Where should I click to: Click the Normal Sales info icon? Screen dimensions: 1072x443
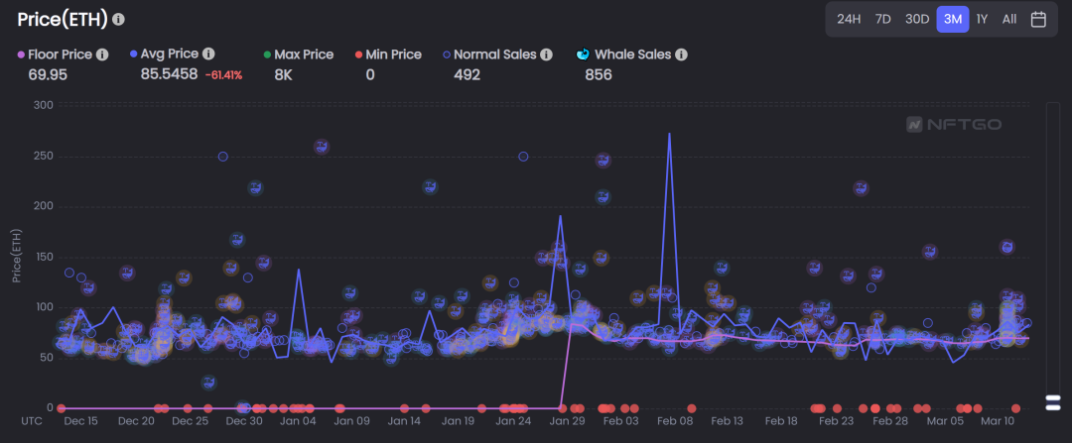click(x=546, y=55)
